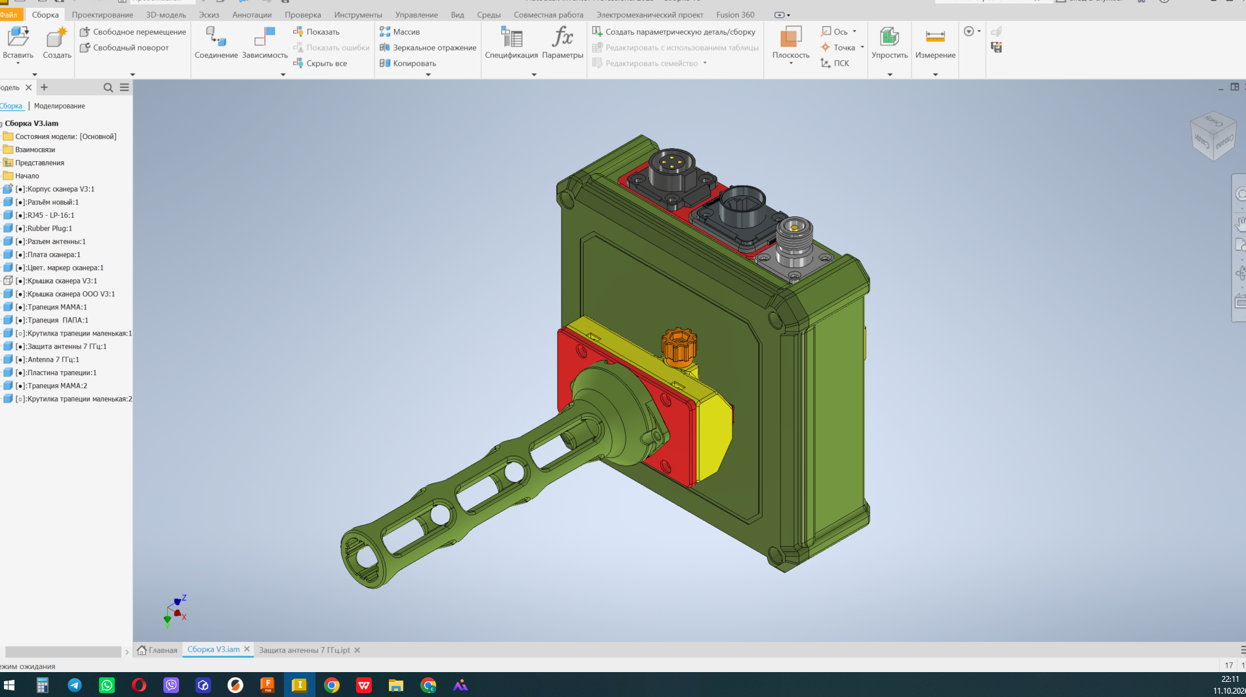Click the ViewCube in the viewport
This screenshot has width=1246, height=697.
pyautogui.click(x=1213, y=136)
